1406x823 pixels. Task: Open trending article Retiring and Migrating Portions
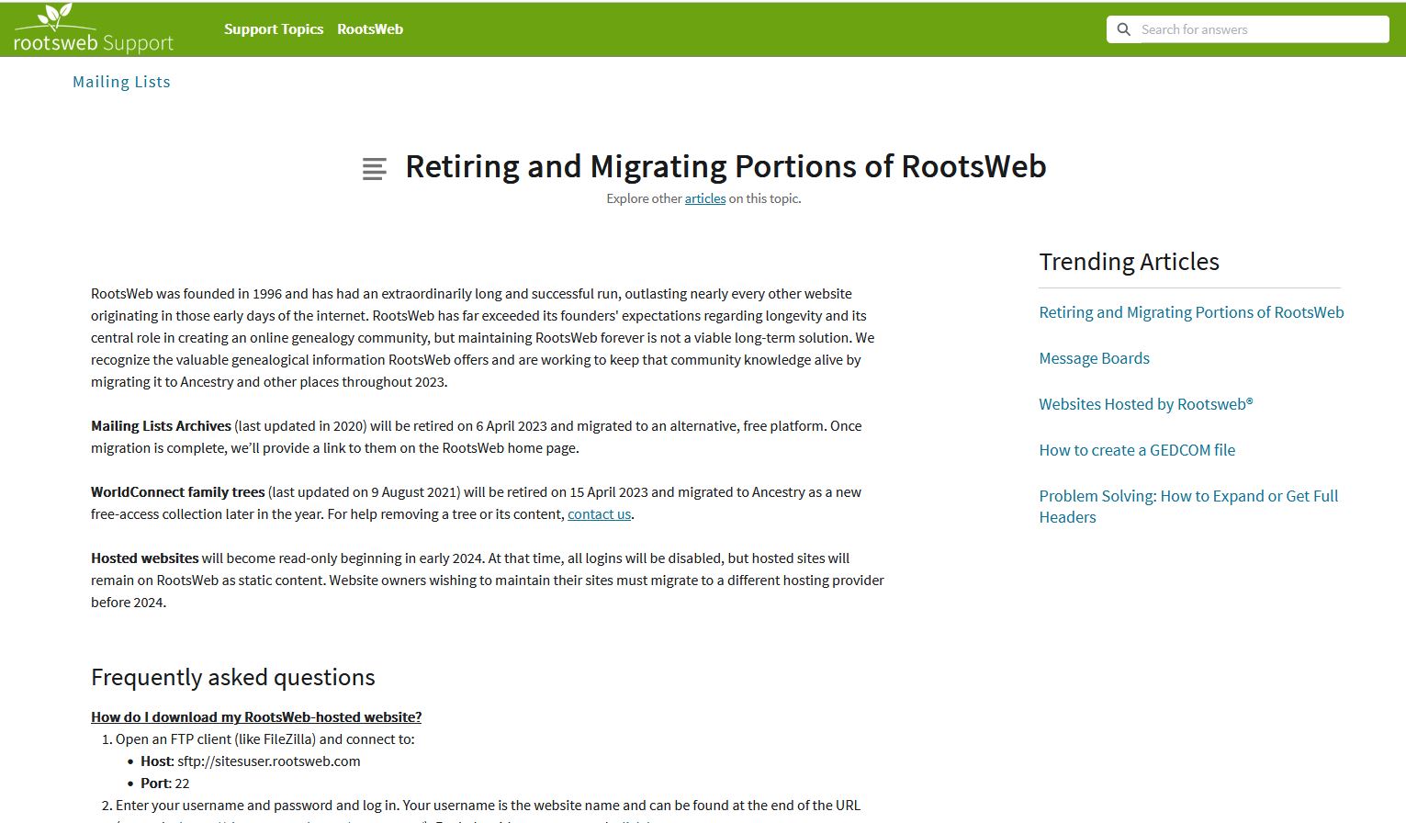(x=1191, y=312)
